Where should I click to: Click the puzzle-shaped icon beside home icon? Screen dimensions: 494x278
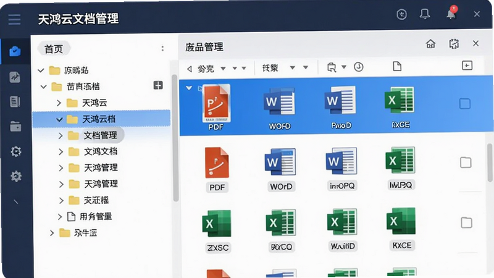454,44
